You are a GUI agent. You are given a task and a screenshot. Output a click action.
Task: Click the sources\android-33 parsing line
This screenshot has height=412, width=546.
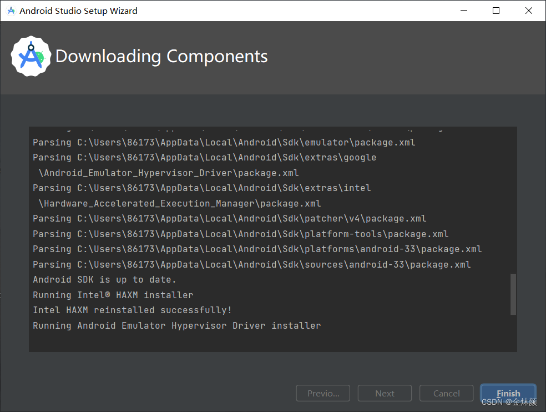click(x=252, y=264)
